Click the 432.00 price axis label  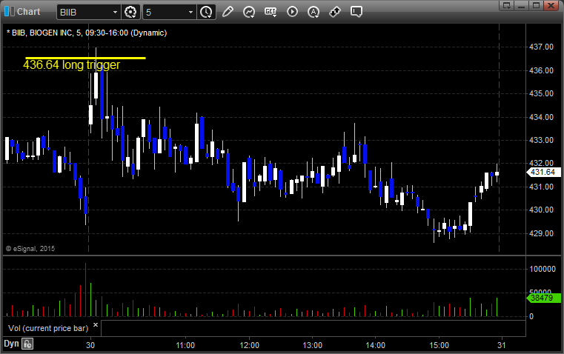[541, 163]
